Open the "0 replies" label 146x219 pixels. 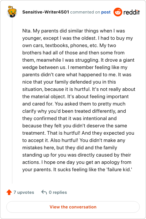coord(58,192)
